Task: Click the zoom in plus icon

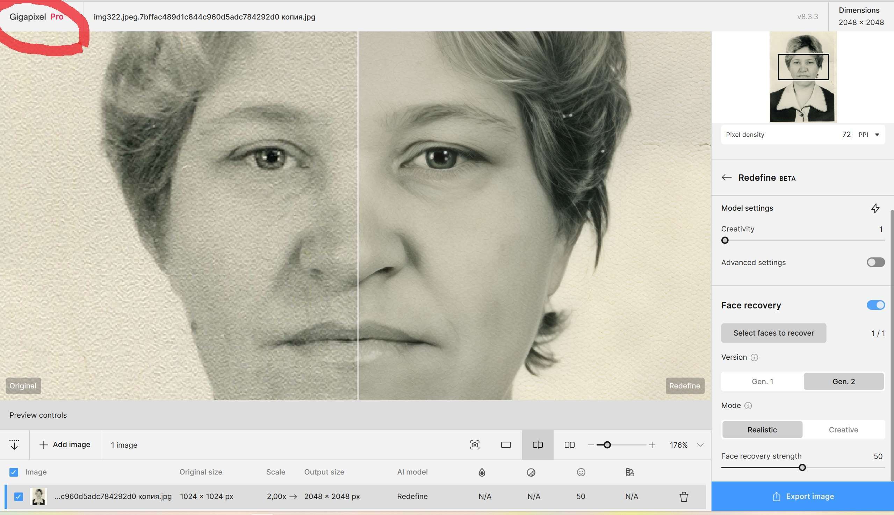Action: pos(652,445)
